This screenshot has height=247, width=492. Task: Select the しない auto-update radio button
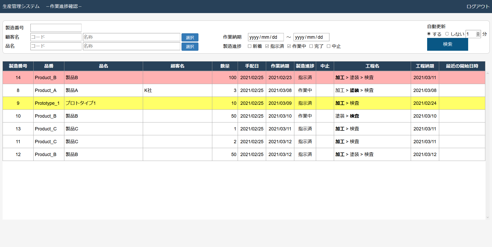point(447,34)
